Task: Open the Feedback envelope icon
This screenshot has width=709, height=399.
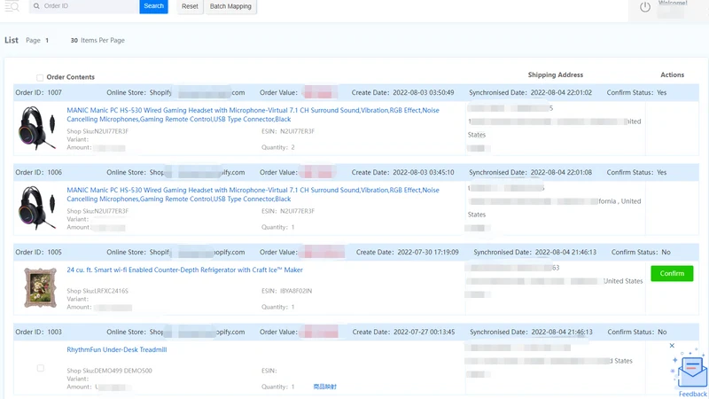Action: click(x=692, y=372)
